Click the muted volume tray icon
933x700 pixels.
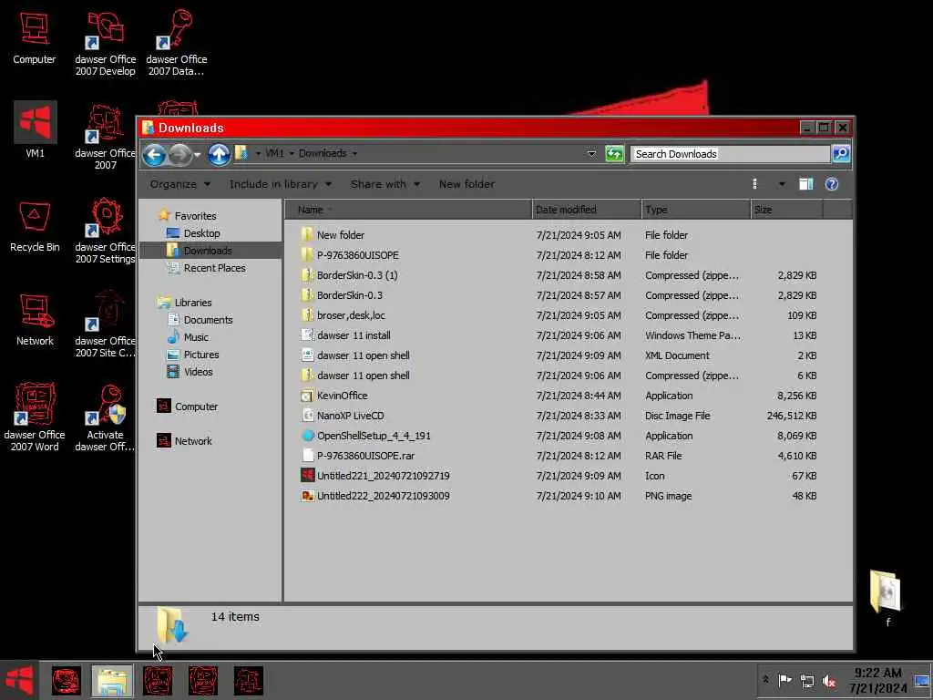click(x=829, y=680)
